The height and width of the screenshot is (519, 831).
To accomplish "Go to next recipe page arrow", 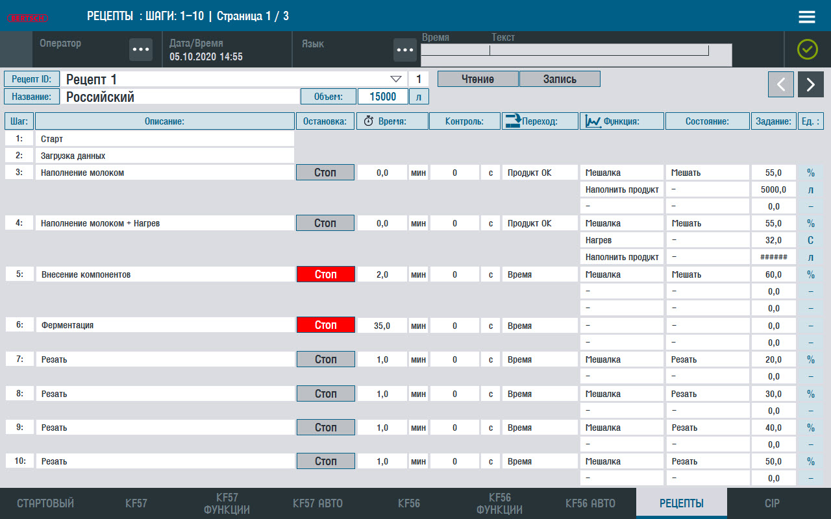I will [810, 84].
